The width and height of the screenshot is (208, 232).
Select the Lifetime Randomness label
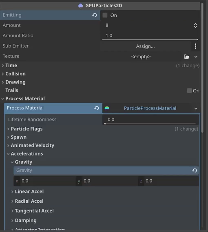pyautogui.click(x=32, y=120)
